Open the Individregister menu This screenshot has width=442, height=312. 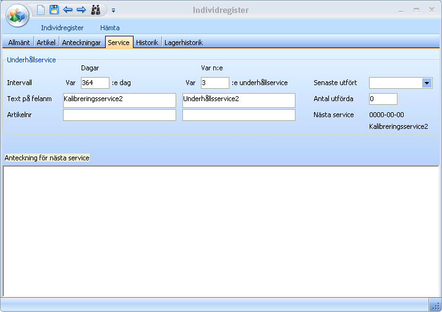(62, 28)
